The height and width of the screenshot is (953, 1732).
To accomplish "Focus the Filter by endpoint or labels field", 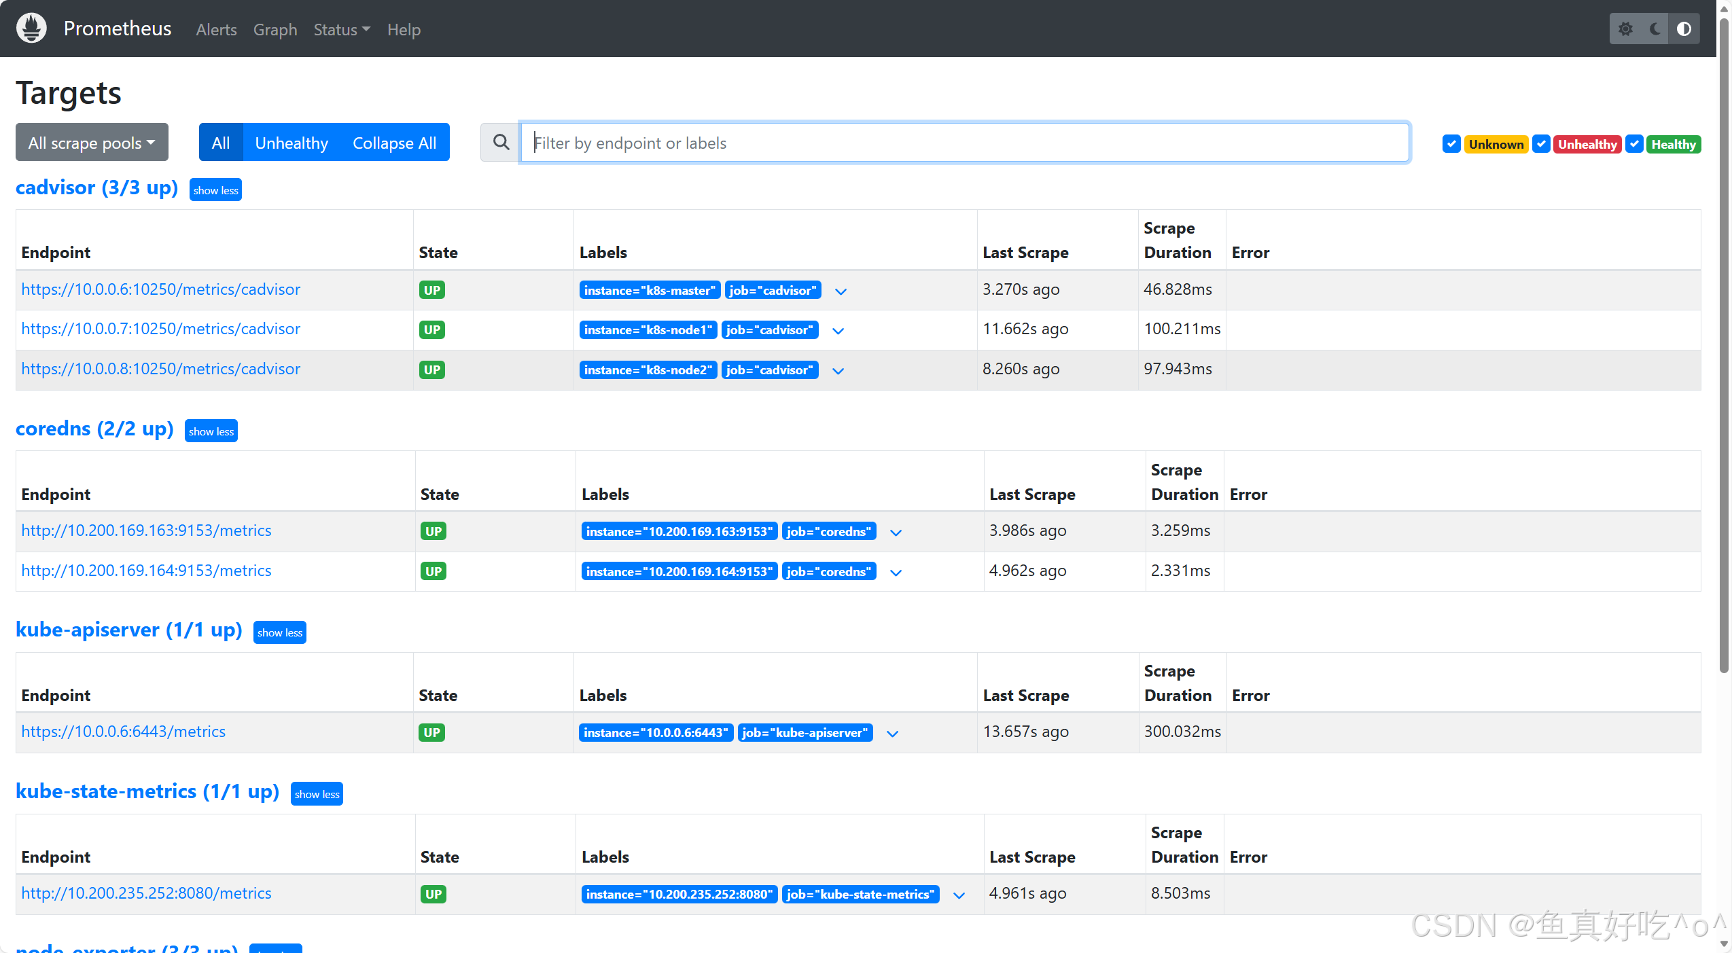I will 965,143.
